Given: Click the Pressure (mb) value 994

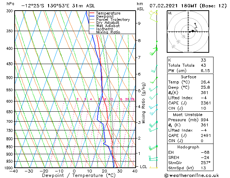Looking at the screenshot, I should (205, 120).
